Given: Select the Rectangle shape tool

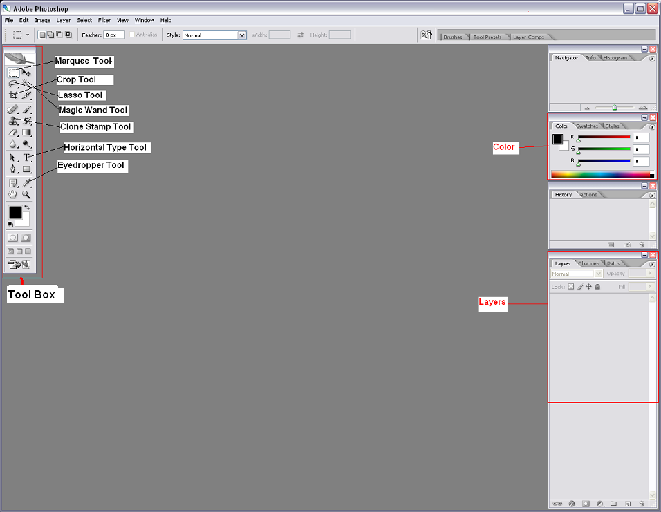Looking at the screenshot, I should pos(26,169).
